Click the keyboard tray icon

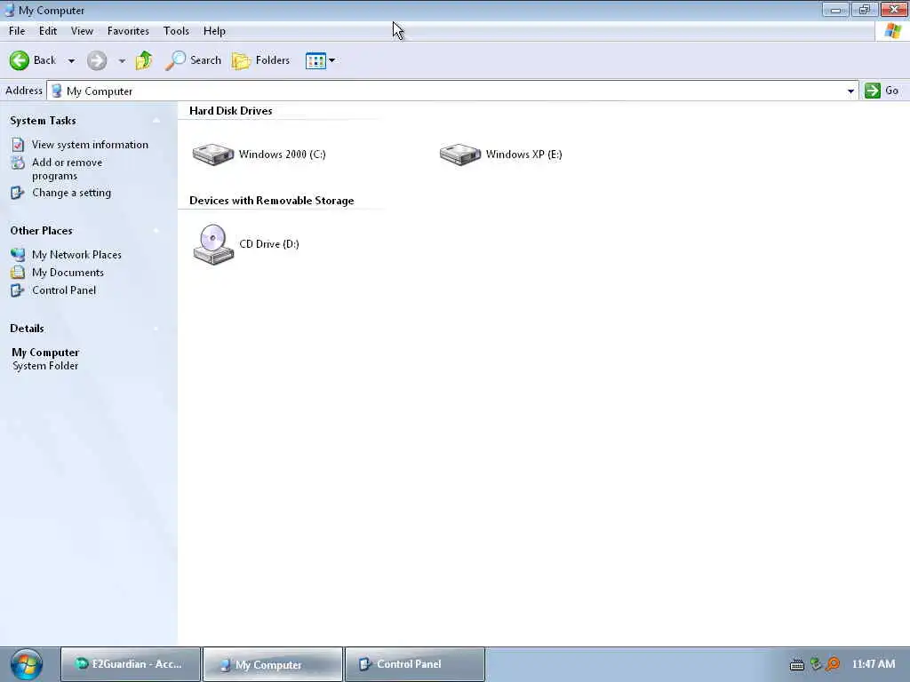[797, 664]
